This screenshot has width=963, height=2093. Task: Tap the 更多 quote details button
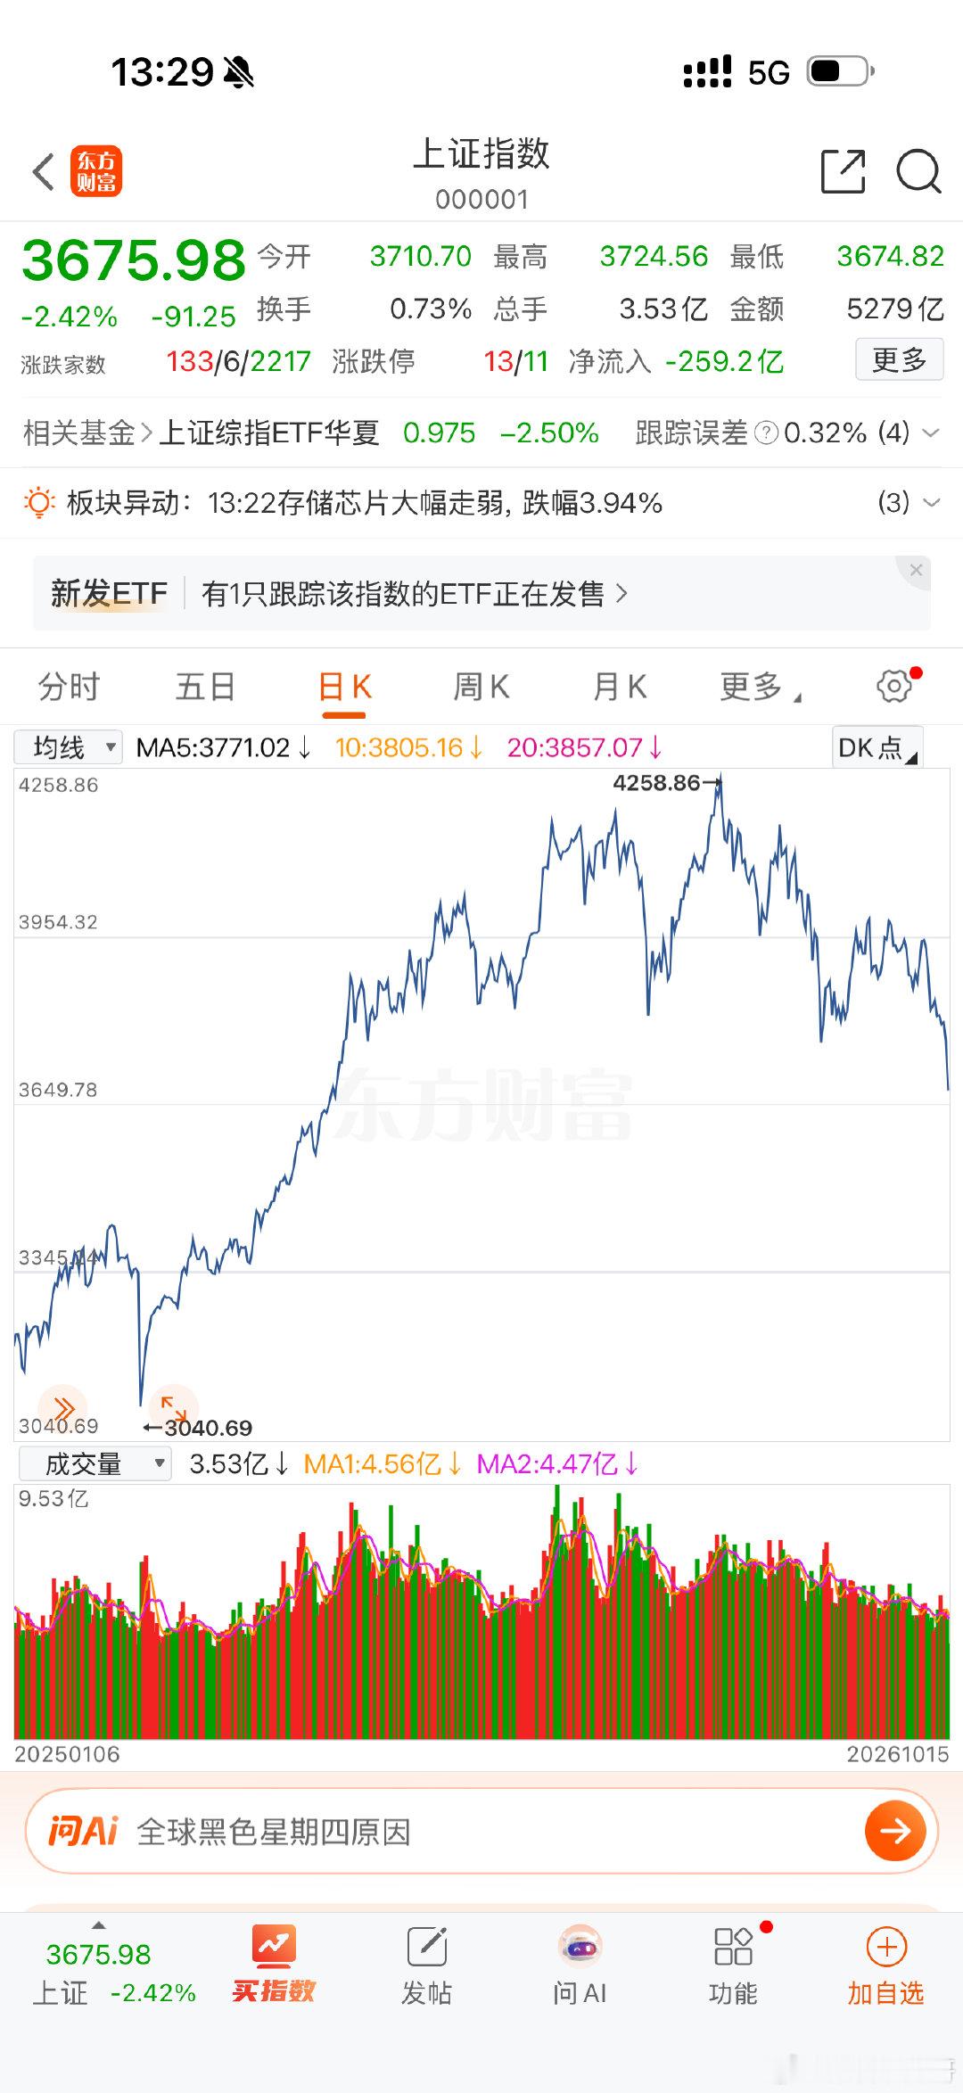[x=899, y=359]
